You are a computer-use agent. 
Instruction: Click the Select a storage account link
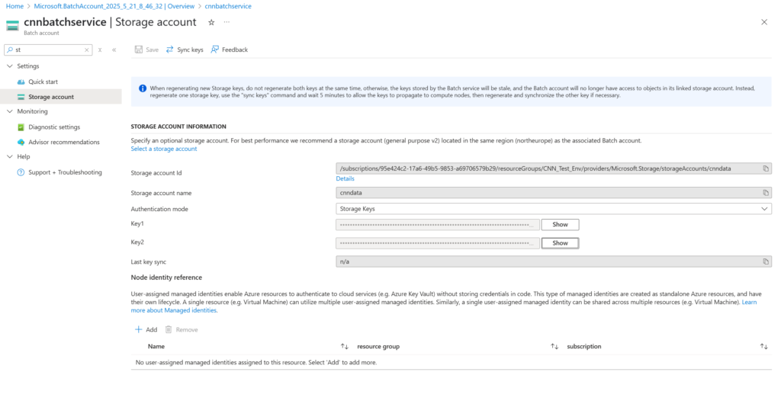point(164,149)
